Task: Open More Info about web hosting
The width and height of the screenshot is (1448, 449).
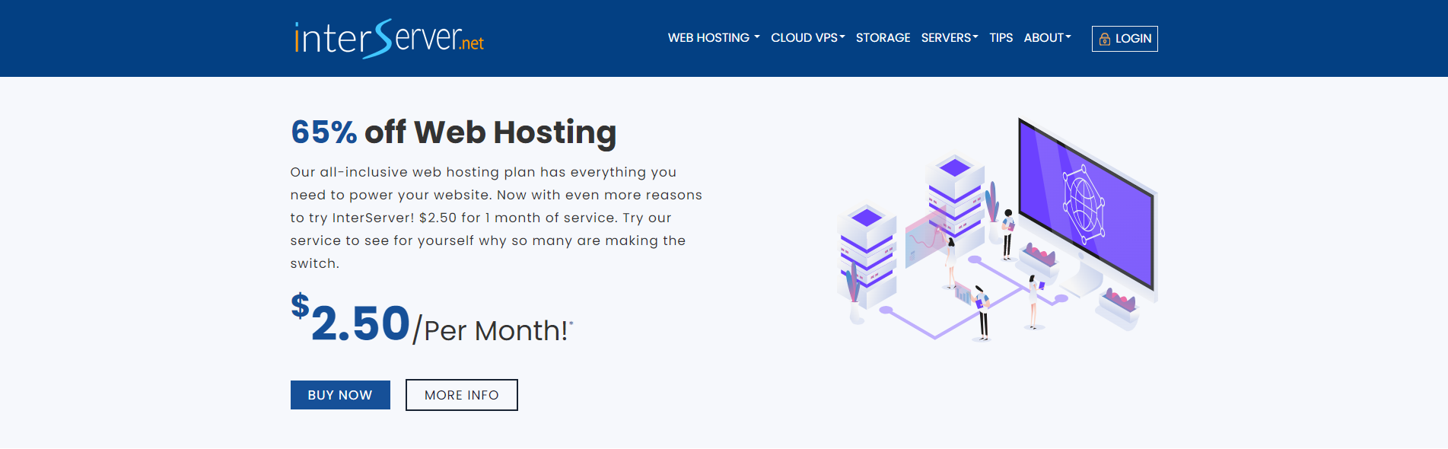Action: pos(462,395)
